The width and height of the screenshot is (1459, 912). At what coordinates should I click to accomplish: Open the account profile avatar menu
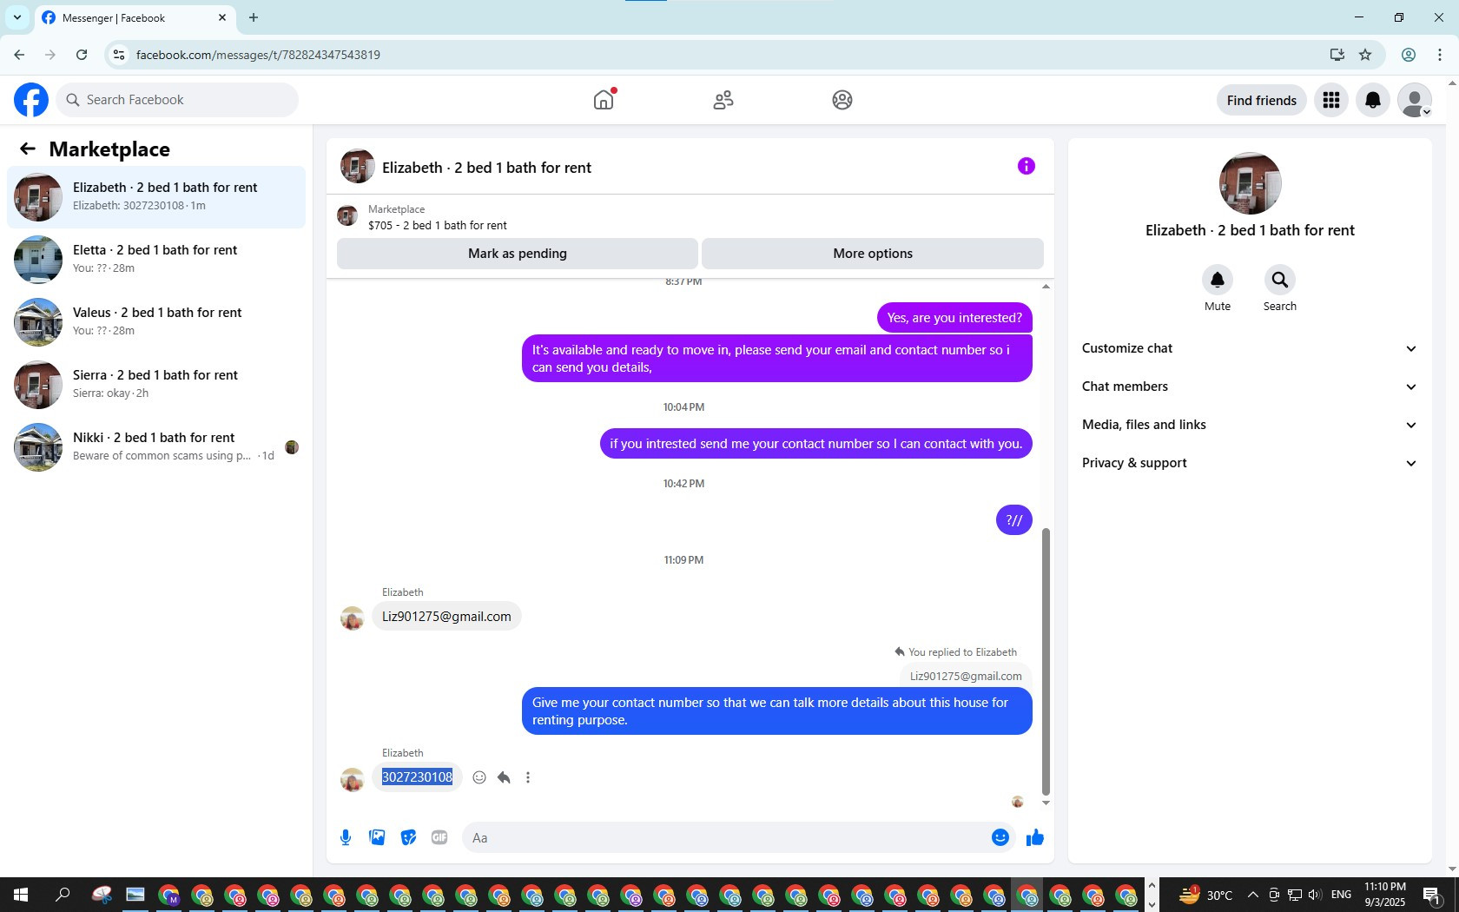1415,100
